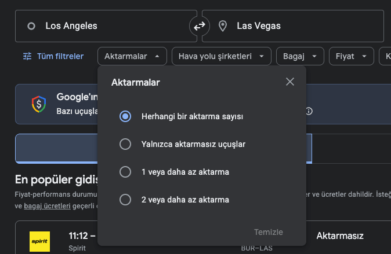
Task: Click the location pin icon beside Las Vegas
Action: point(222,26)
